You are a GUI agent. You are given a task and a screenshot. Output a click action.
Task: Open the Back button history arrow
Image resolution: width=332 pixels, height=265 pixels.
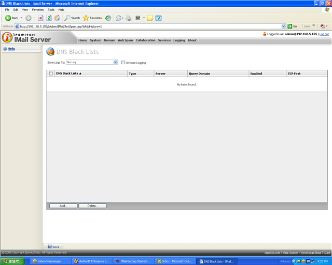coord(21,18)
